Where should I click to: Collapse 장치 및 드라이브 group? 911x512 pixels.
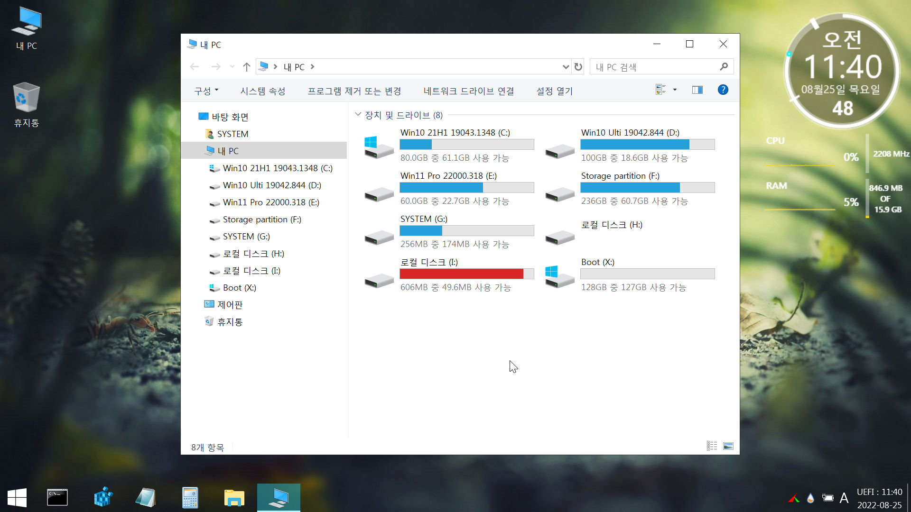(358, 115)
